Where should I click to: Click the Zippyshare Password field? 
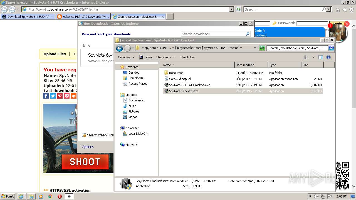(312, 23)
